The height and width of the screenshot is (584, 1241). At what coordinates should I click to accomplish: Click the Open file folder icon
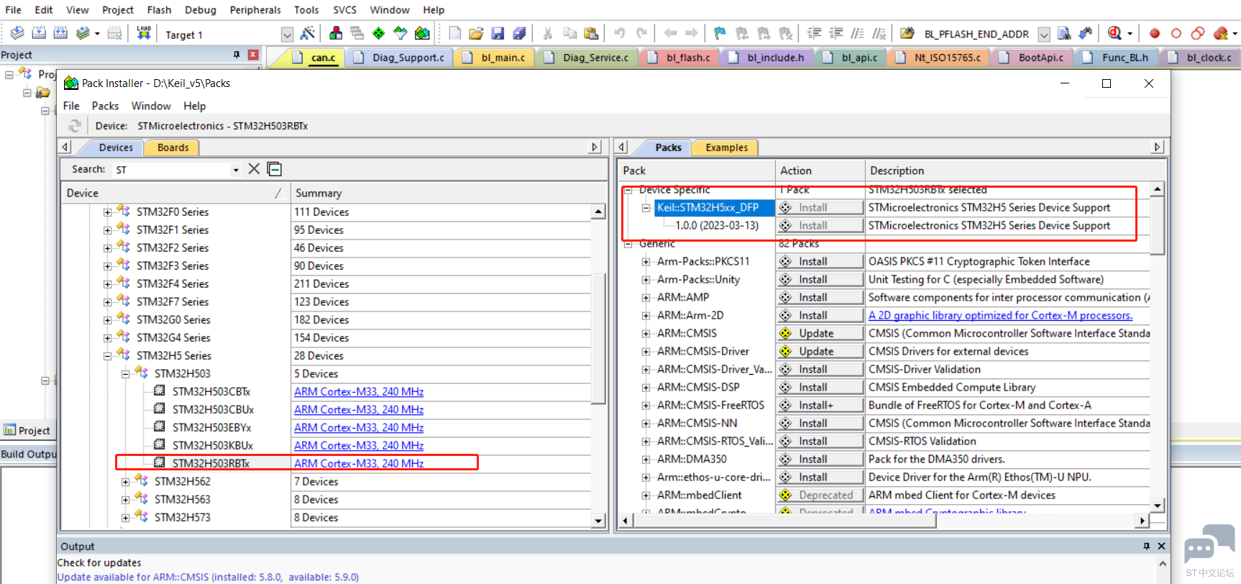click(x=476, y=33)
